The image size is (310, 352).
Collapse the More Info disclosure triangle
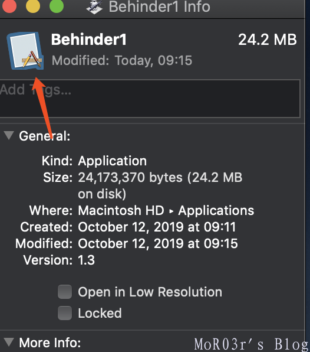pos(9,342)
